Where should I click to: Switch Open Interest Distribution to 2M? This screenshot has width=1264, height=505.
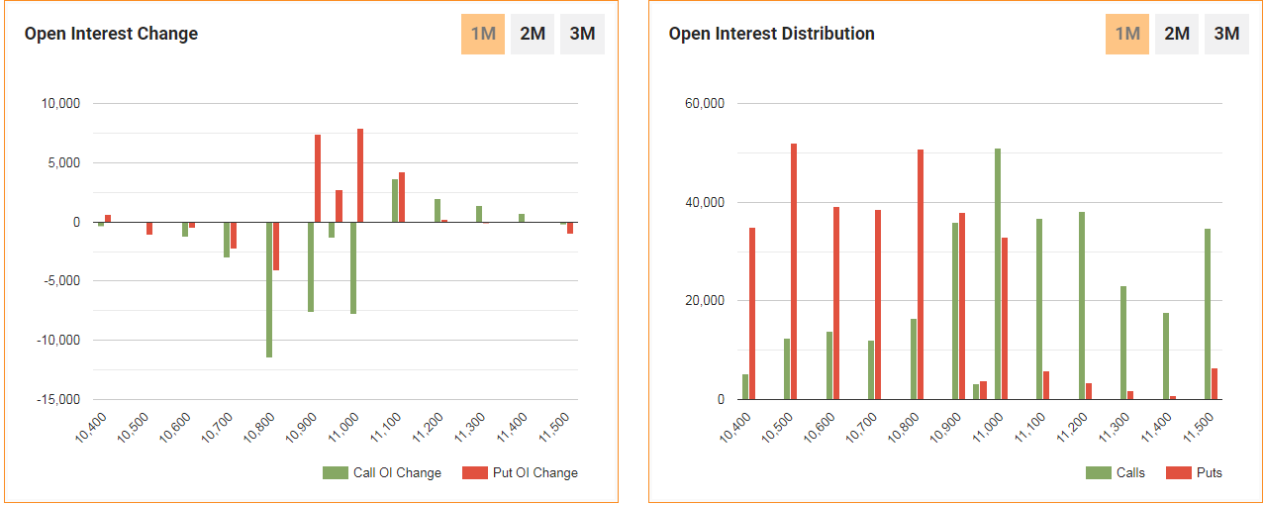click(x=1177, y=34)
